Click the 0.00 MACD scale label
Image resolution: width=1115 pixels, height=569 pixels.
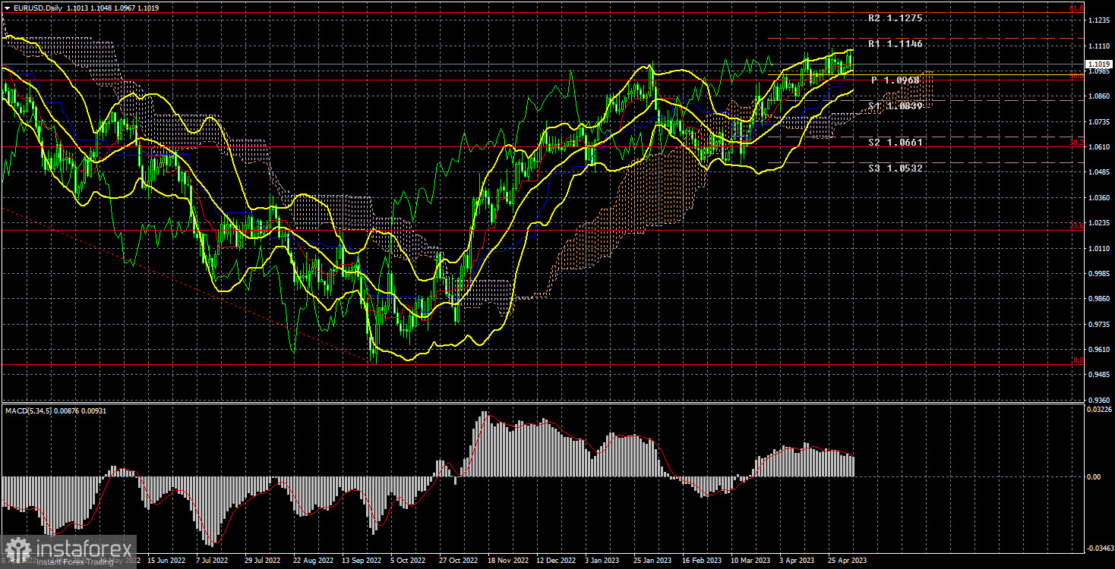pos(1094,477)
